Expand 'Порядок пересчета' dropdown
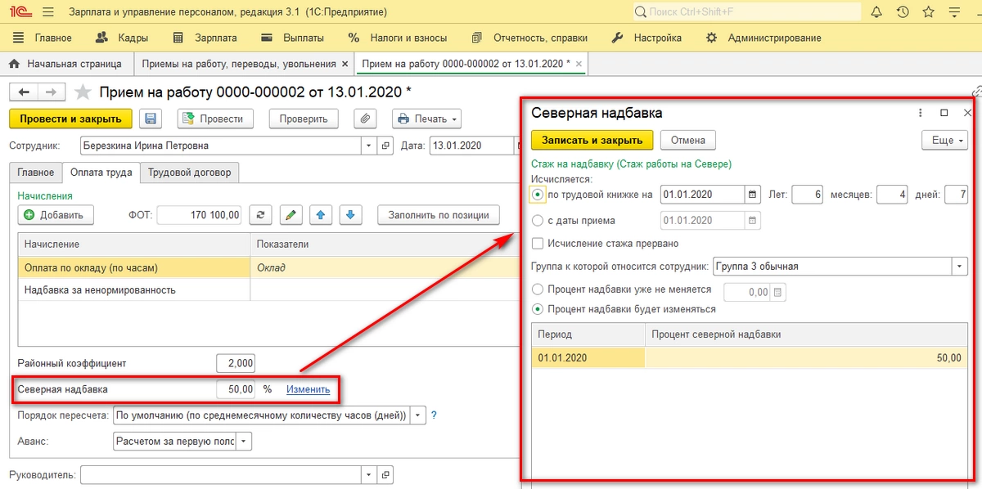982x489 pixels. pos(418,415)
